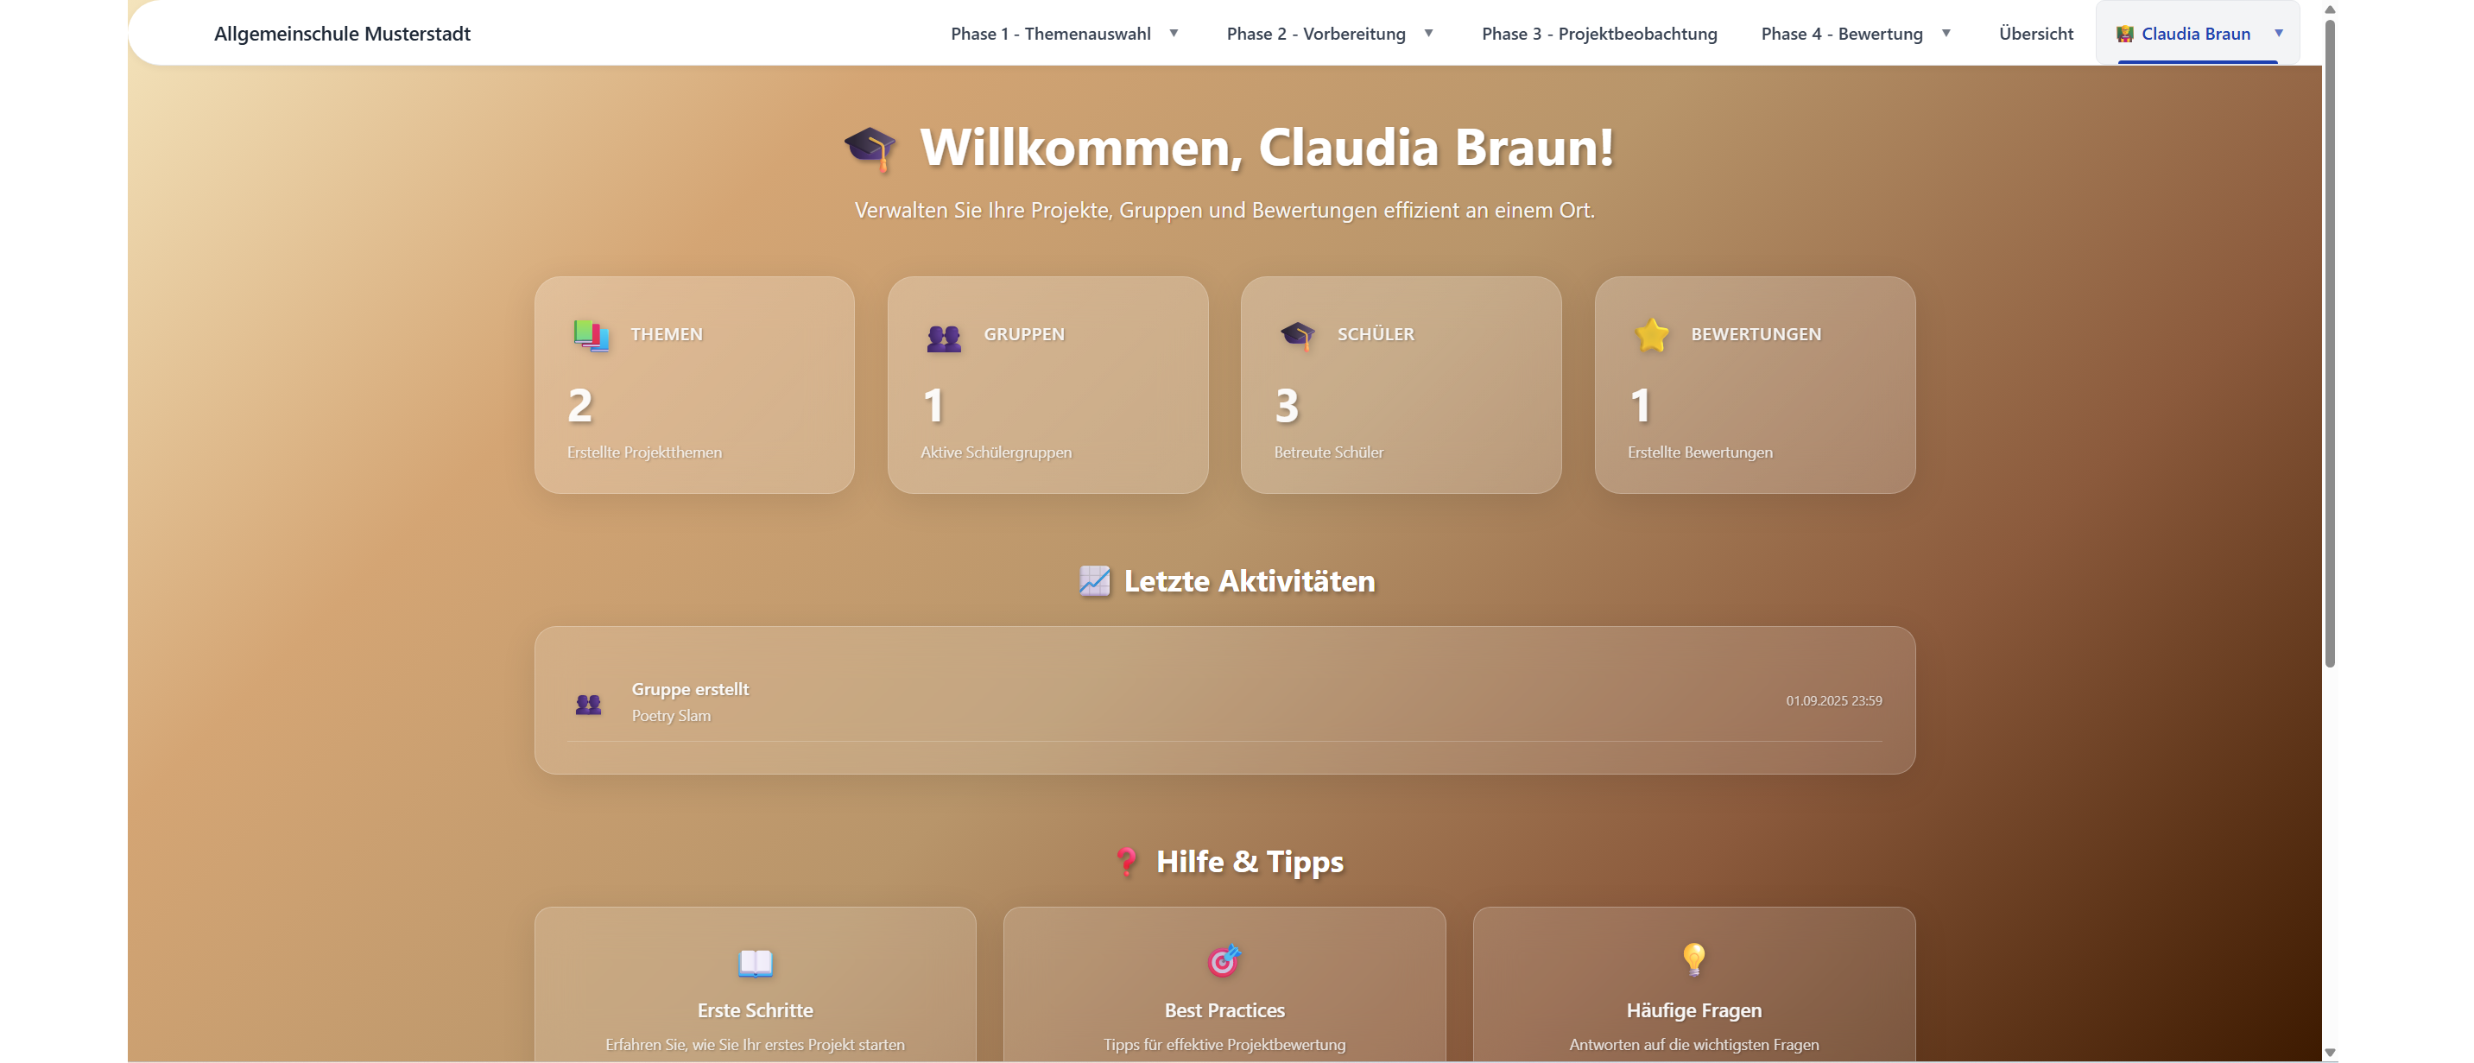Image resolution: width=2474 pixels, height=1063 pixels.
Task: Click the lightbulb icon on Häufige Fragen card
Action: (x=1693, y=963)
